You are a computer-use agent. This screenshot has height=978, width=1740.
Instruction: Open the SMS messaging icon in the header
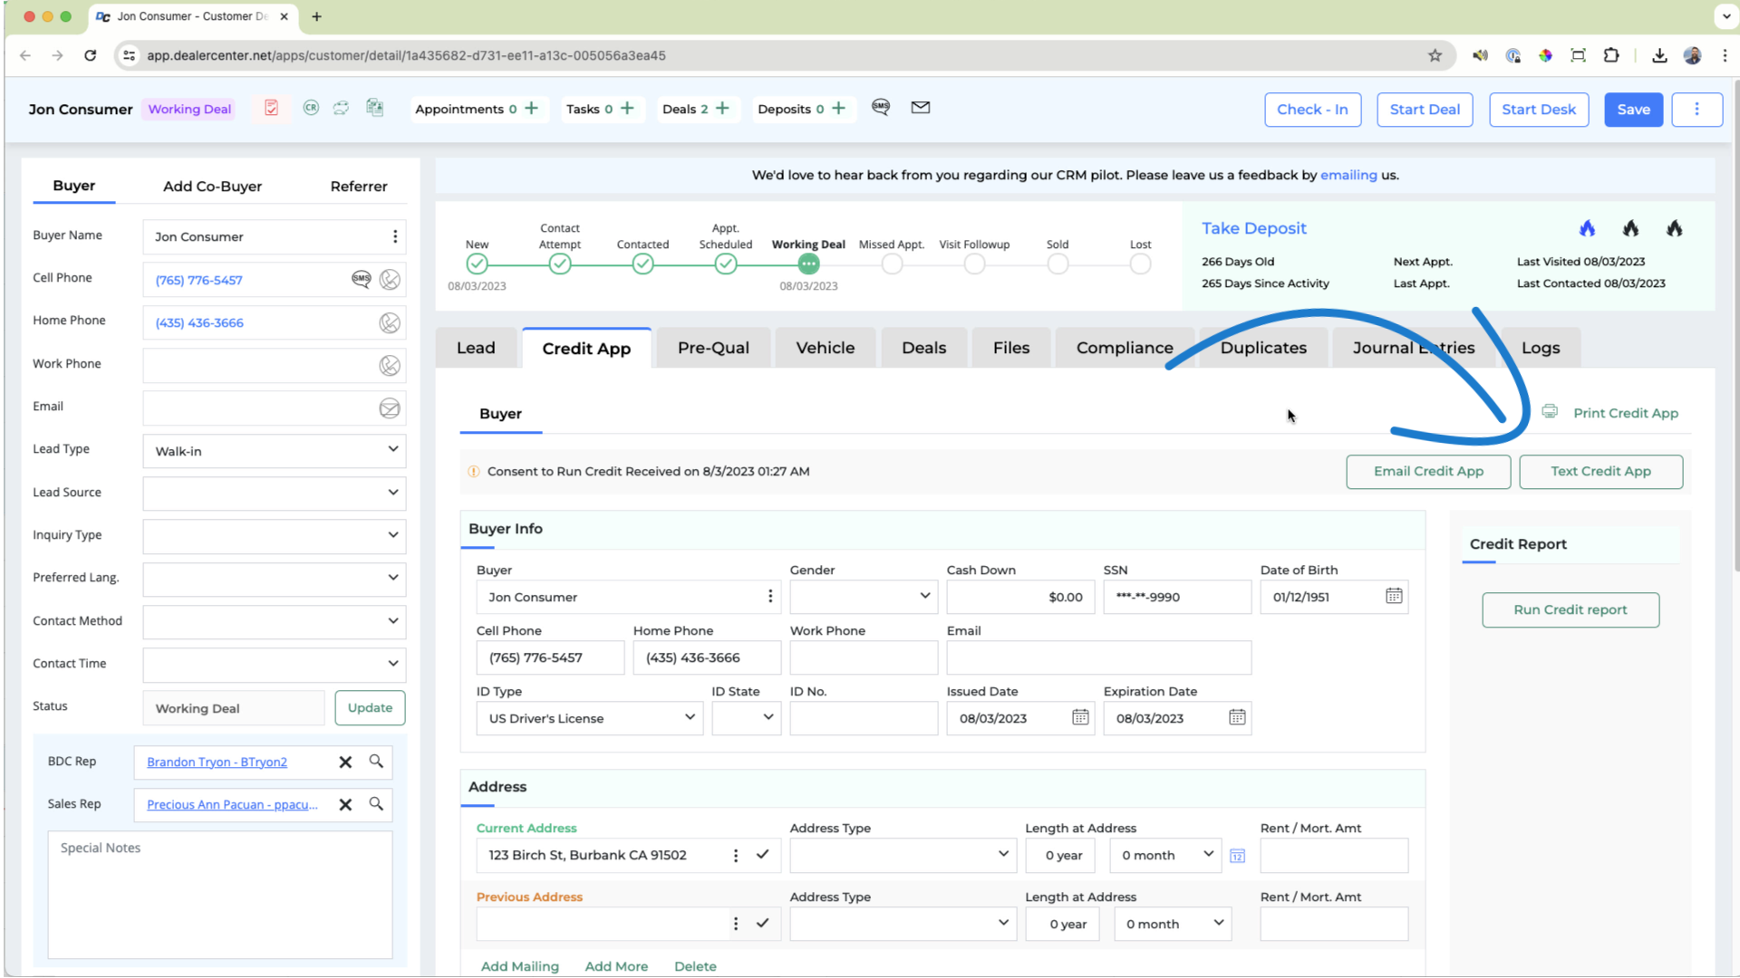[x=880, y=107]
